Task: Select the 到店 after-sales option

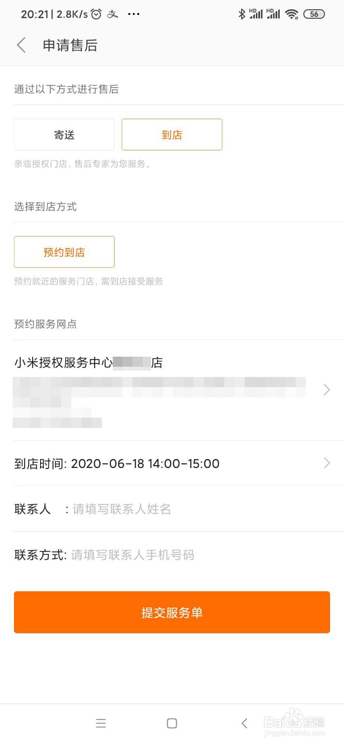Action: (x=172, y=135)
